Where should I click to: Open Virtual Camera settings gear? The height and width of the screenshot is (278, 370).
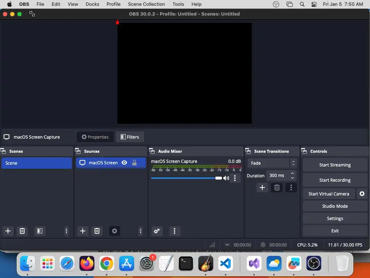[x=362, y=194]
